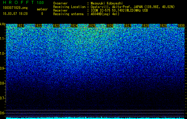Click the 0.8 kHz axis label
This screenshot has height=119, width=187.
(2, 83)
